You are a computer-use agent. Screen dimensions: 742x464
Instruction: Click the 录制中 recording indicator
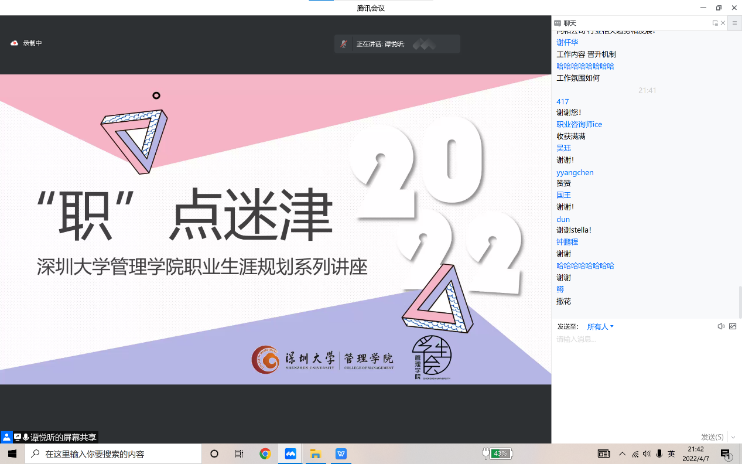(27, 43)
